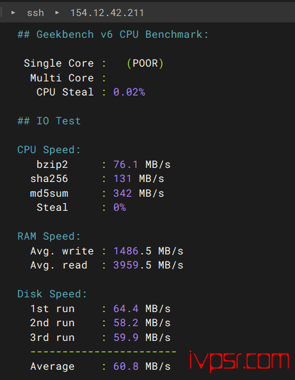Click the RAM Speed section heading

click(49, 236)
